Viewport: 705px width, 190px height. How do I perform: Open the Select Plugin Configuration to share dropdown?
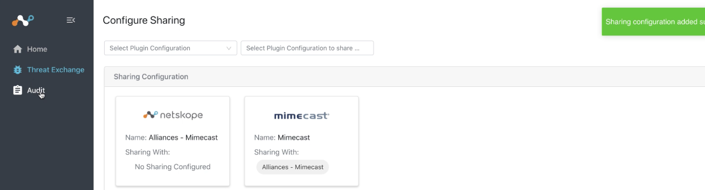[307, 48]
